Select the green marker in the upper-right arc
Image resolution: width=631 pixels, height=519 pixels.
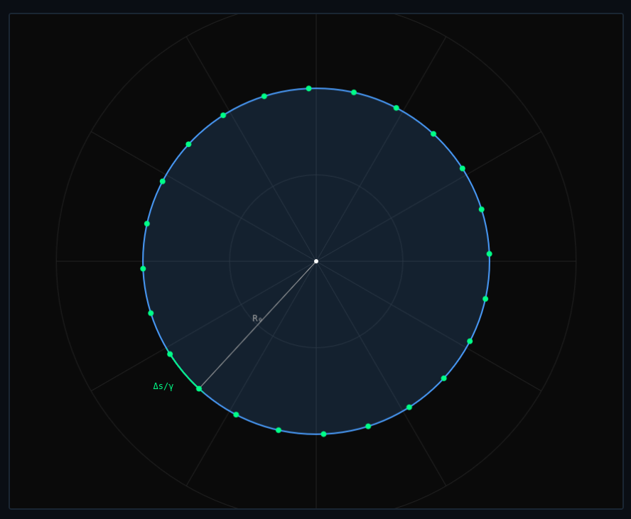click(432, 132)
